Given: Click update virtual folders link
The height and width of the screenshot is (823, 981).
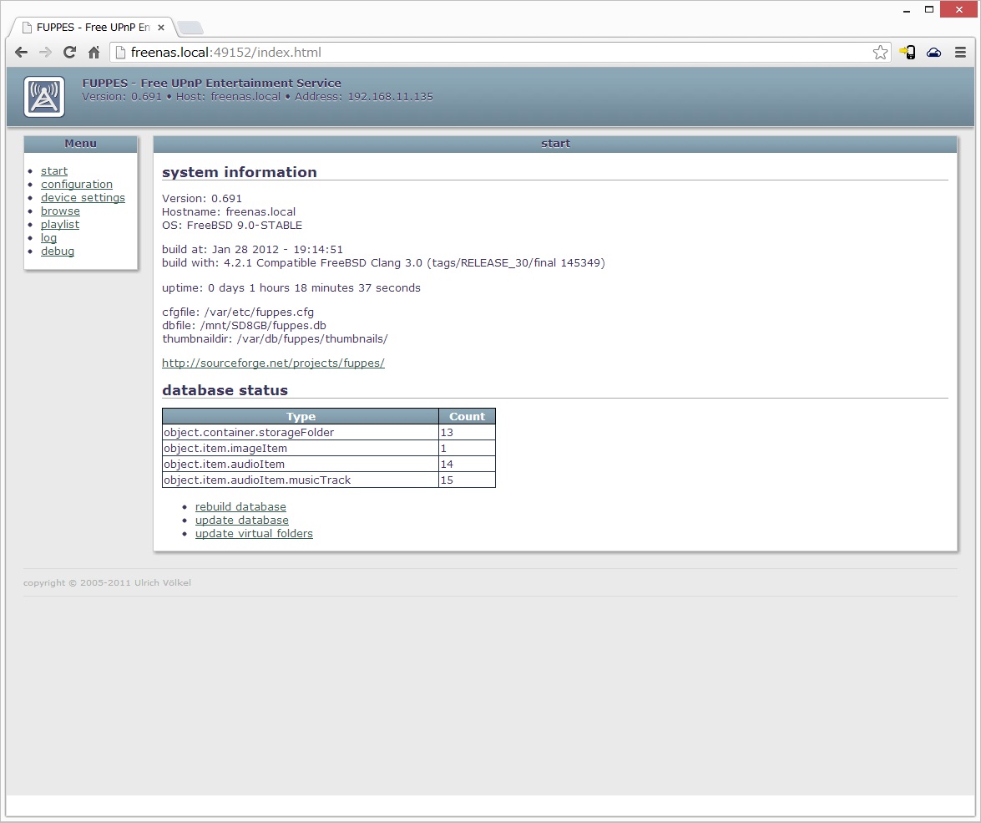Looking at the screenshot, I should (x=254, y=534).
